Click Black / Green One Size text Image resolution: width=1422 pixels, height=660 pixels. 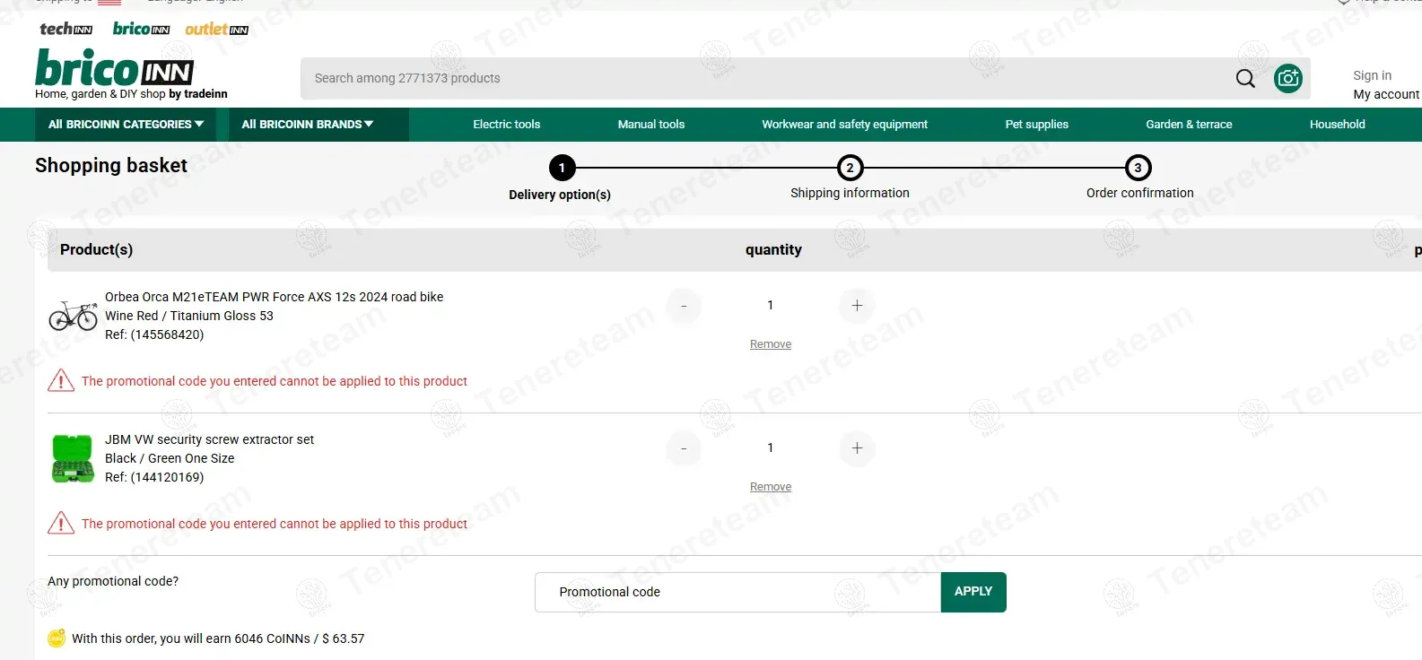pos(170,458)
